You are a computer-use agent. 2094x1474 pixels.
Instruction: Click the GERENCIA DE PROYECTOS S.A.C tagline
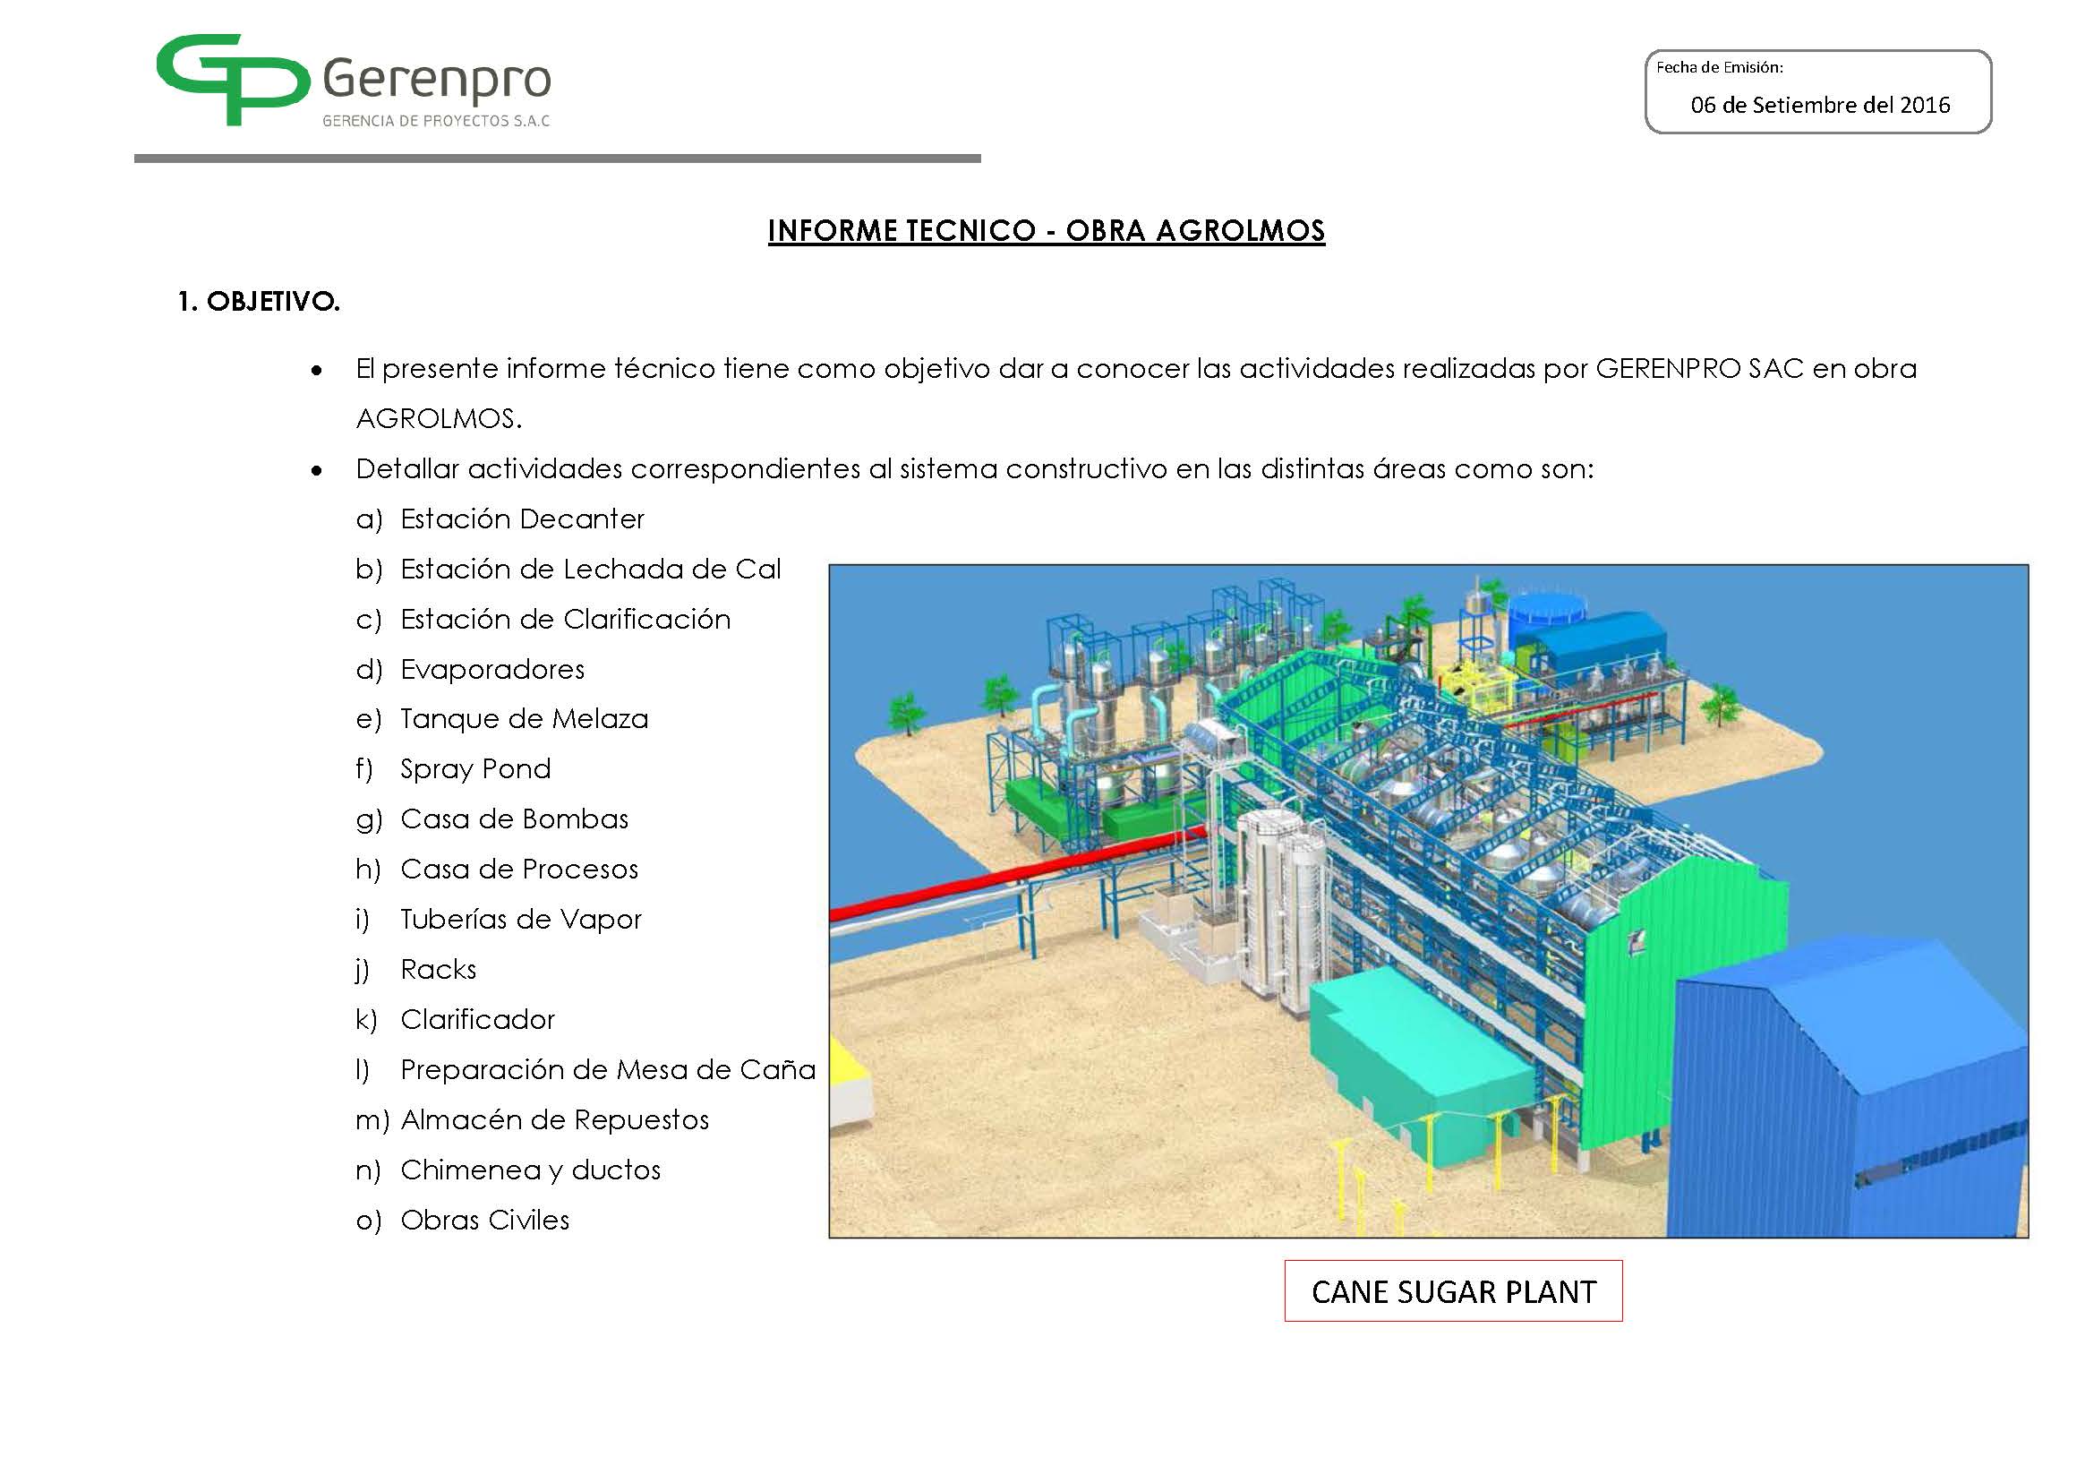436,121
